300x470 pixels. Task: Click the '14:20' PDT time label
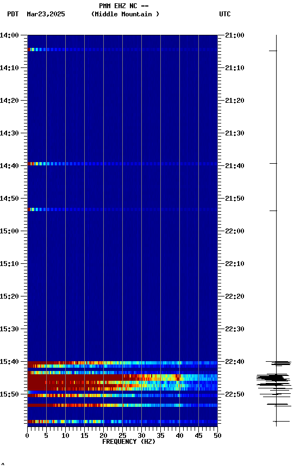click(9, 101)
